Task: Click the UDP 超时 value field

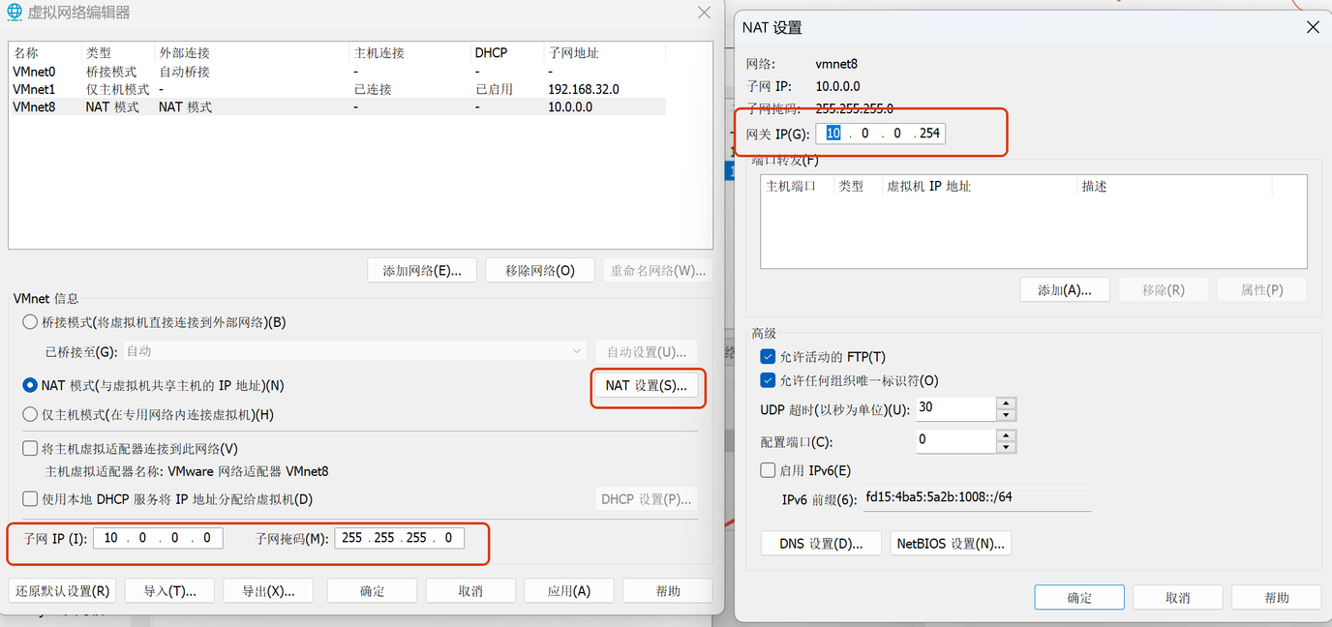Action: [x=956, y=408]
